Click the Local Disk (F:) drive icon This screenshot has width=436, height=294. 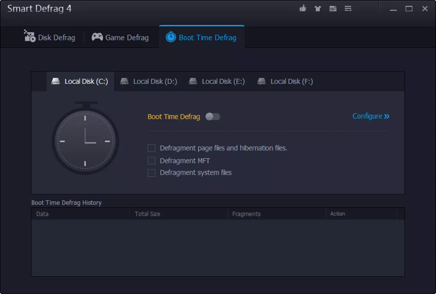pos(262,81)
